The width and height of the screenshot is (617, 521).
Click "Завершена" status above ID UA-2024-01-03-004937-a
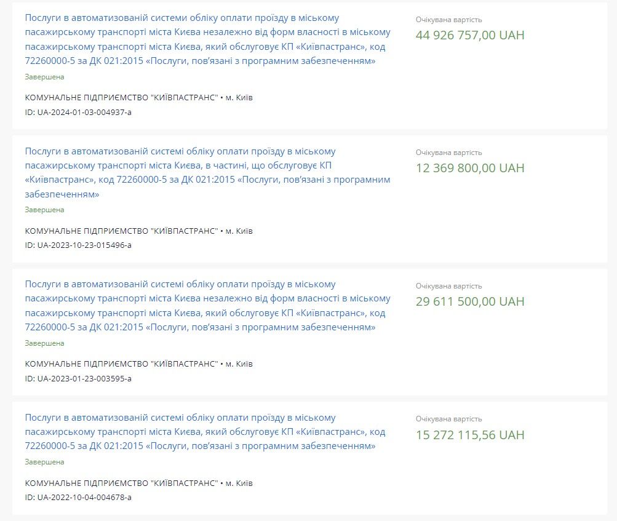coord(44,77)
